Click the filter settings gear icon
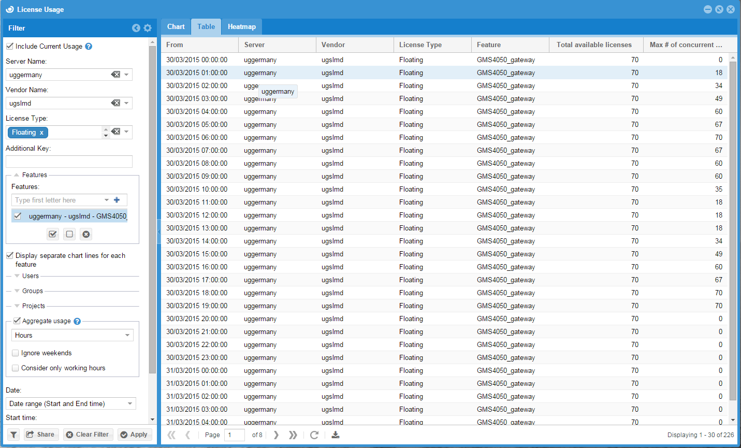The width and height of the screenshot is (741, 448). click(x=148, y=28)
